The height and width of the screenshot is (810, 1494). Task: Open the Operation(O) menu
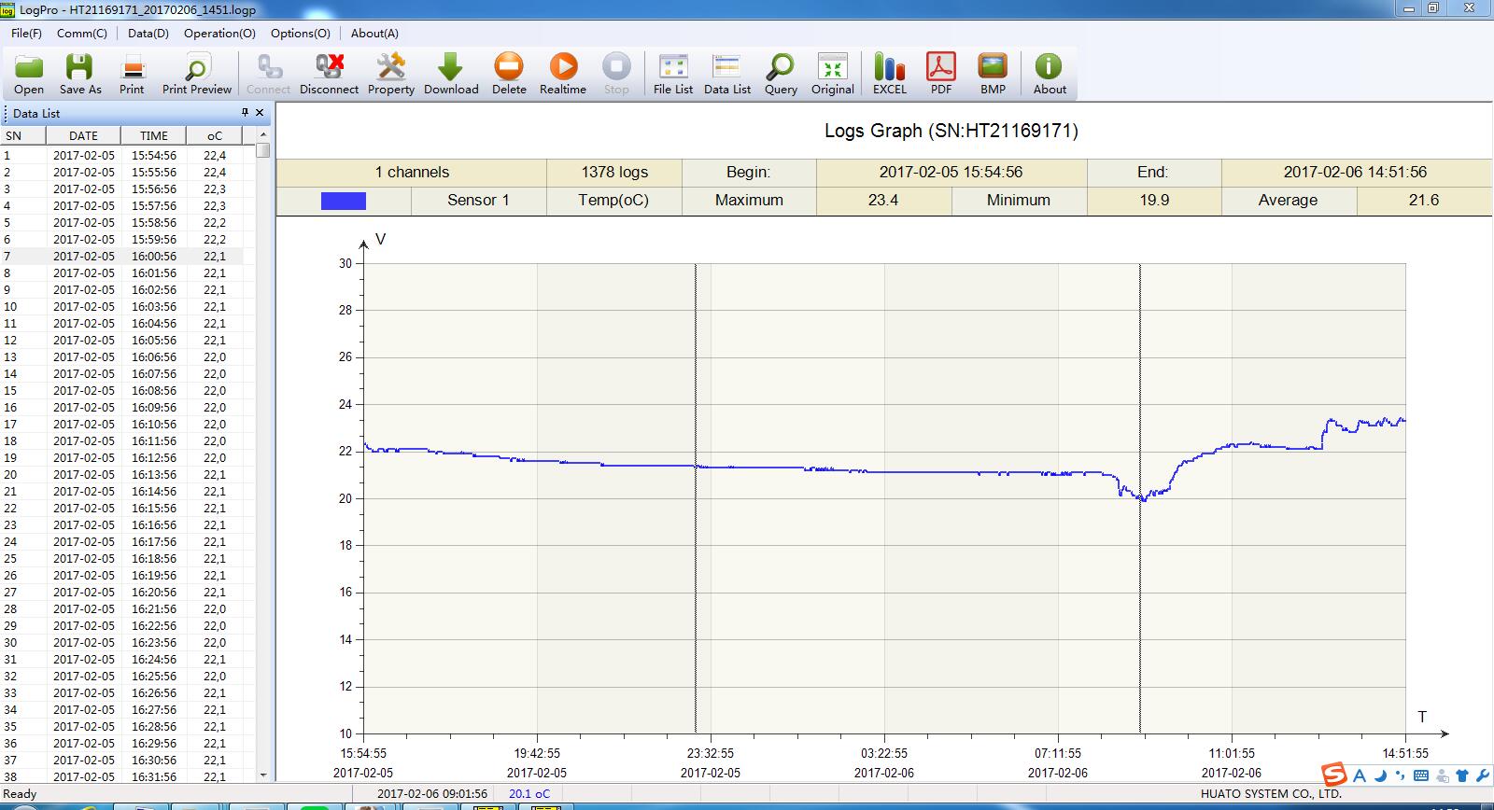(219, 33)
